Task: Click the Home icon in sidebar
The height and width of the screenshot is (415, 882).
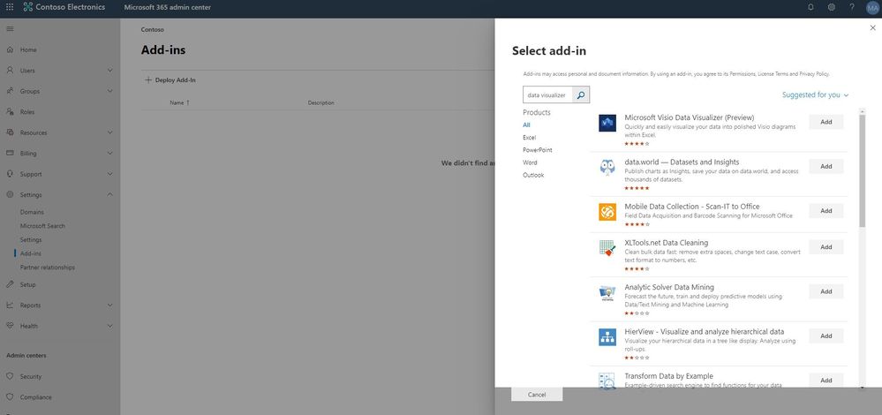Action: pos(10,49)
